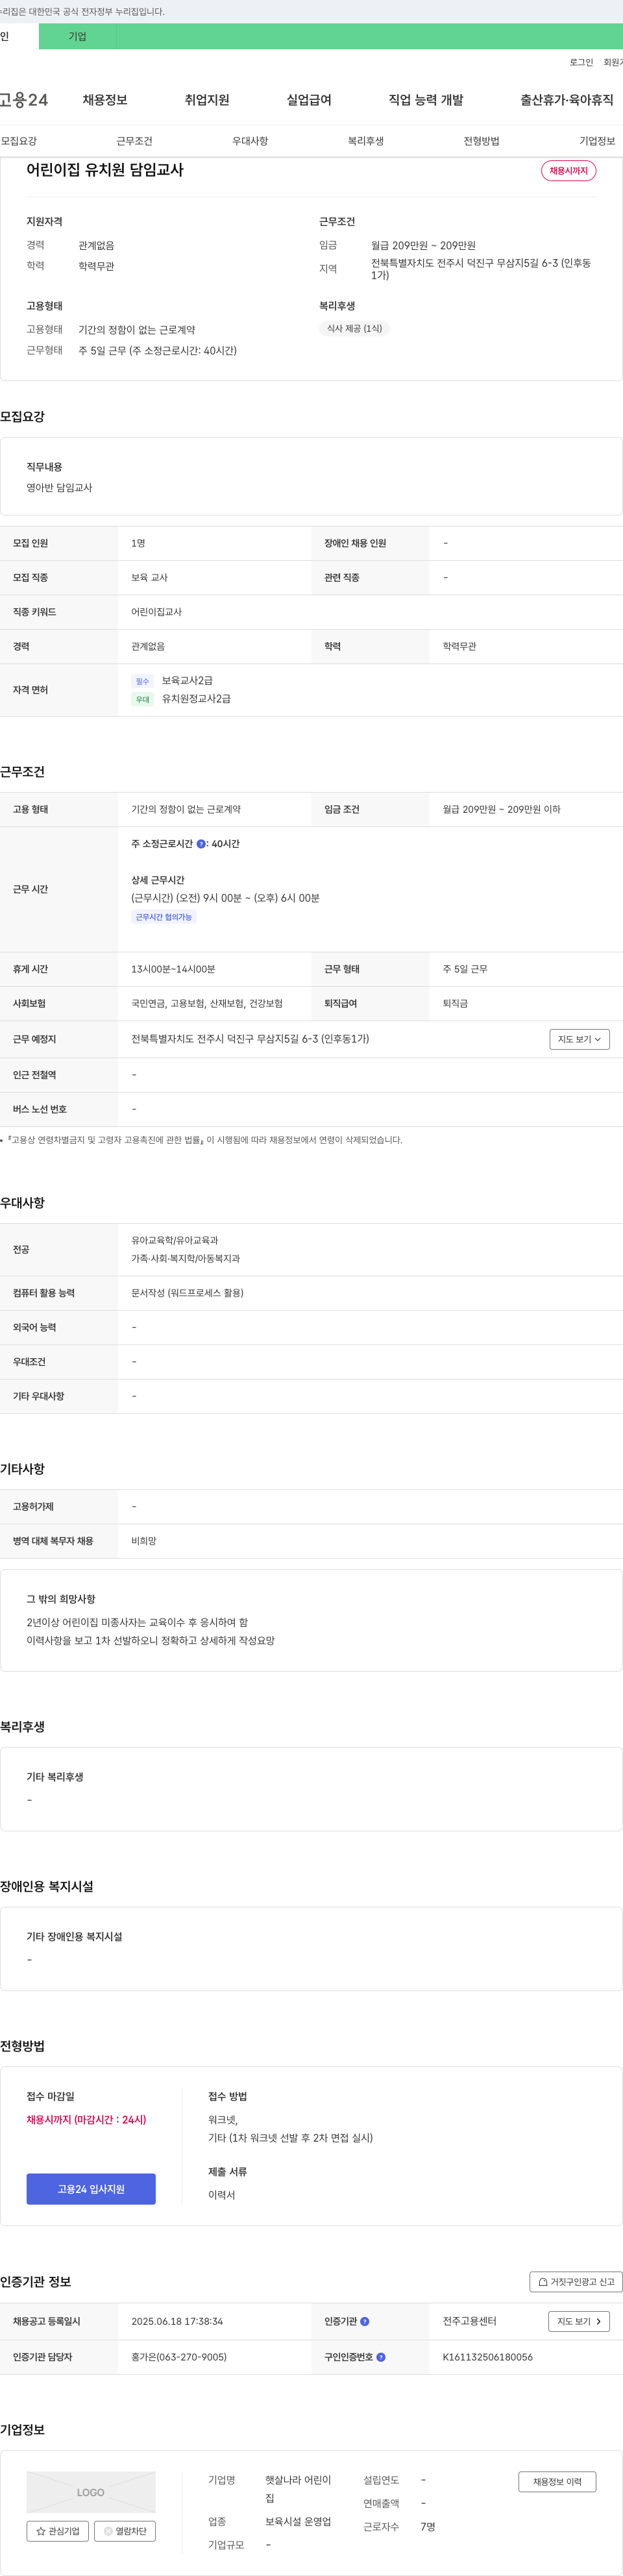Click the deadline text 채용시까지 (마감시간 : 24시)
Viewport: 623px width, 2576px height.
(86, 2119)
